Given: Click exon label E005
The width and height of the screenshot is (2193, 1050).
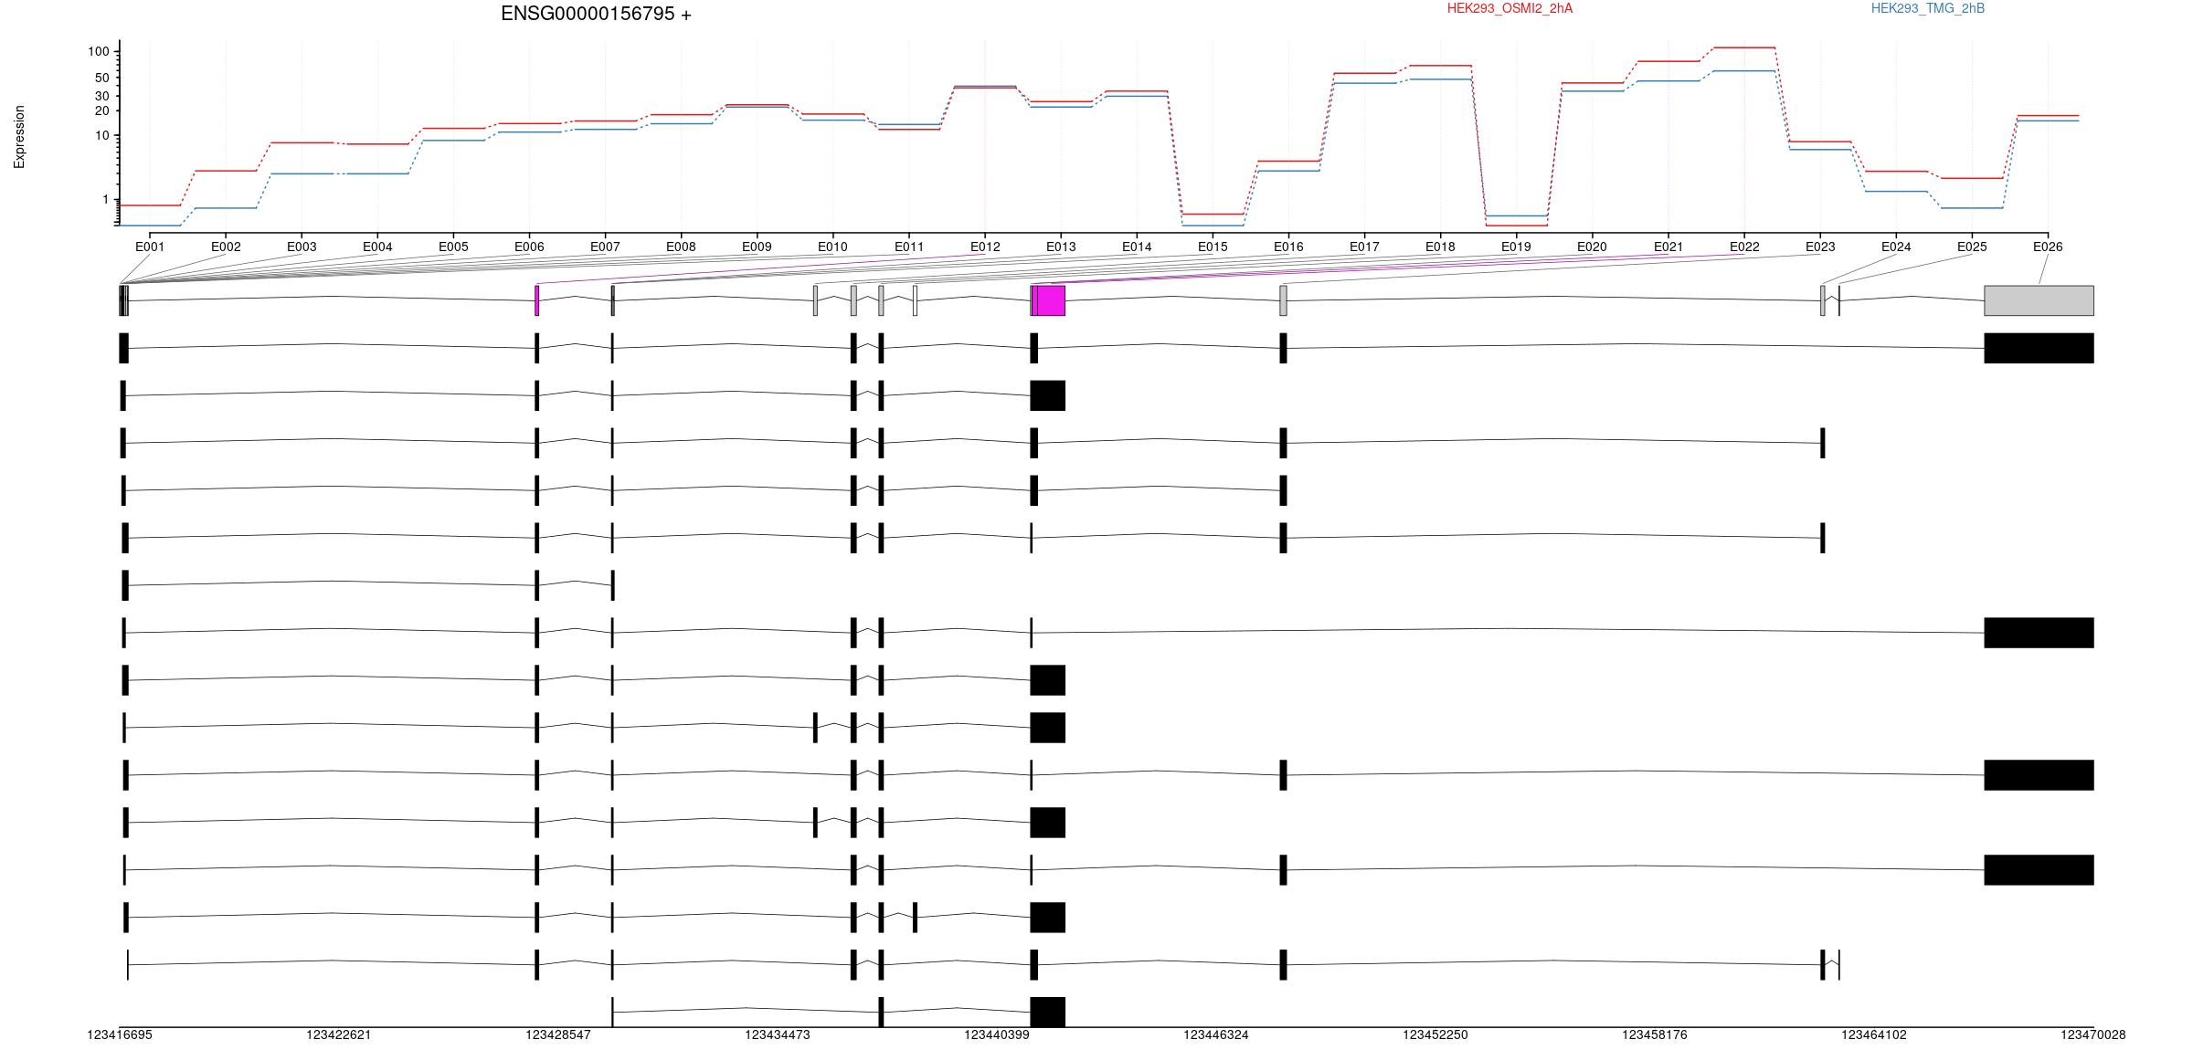Looking at the screenshot, I should coord(453,247).
